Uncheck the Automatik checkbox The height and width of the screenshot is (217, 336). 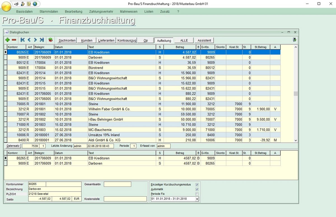coord(197,189)
